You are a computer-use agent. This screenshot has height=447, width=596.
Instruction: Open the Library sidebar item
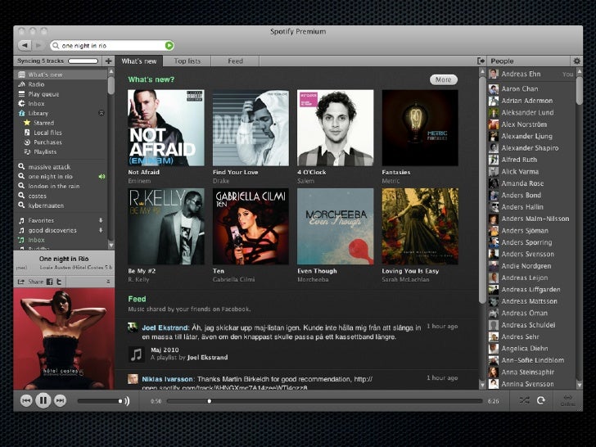click(38, 113)
